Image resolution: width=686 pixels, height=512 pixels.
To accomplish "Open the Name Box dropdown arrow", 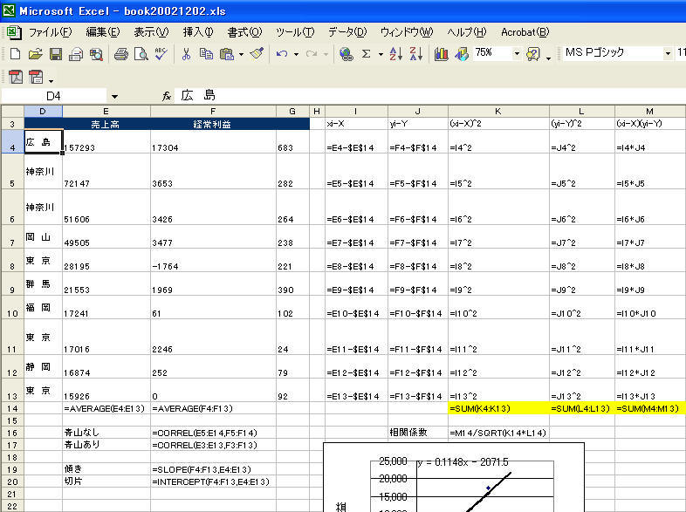I will (114, 95).
